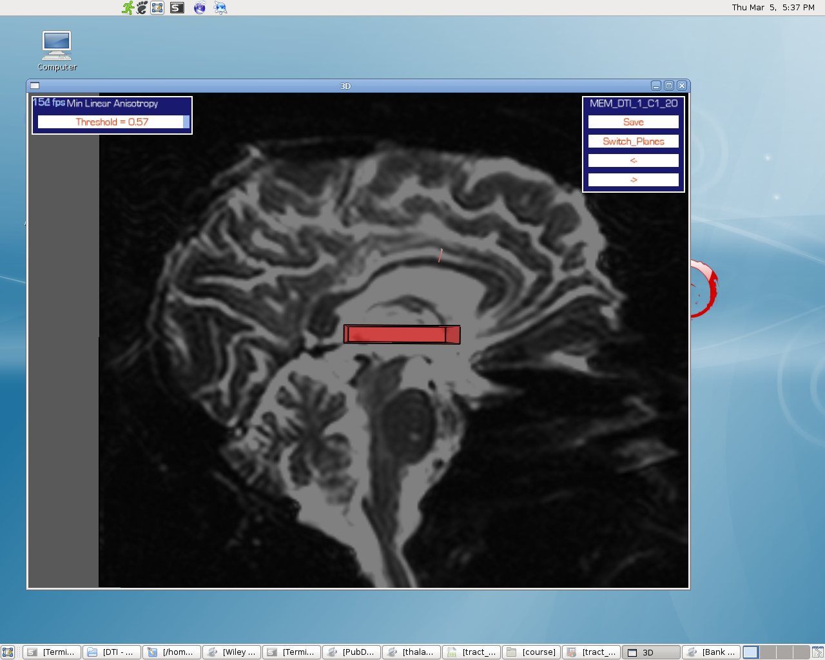The image size is (825, 660).
Task: Bring up the course folder from taskbar
Action: (x=531, y=652)
